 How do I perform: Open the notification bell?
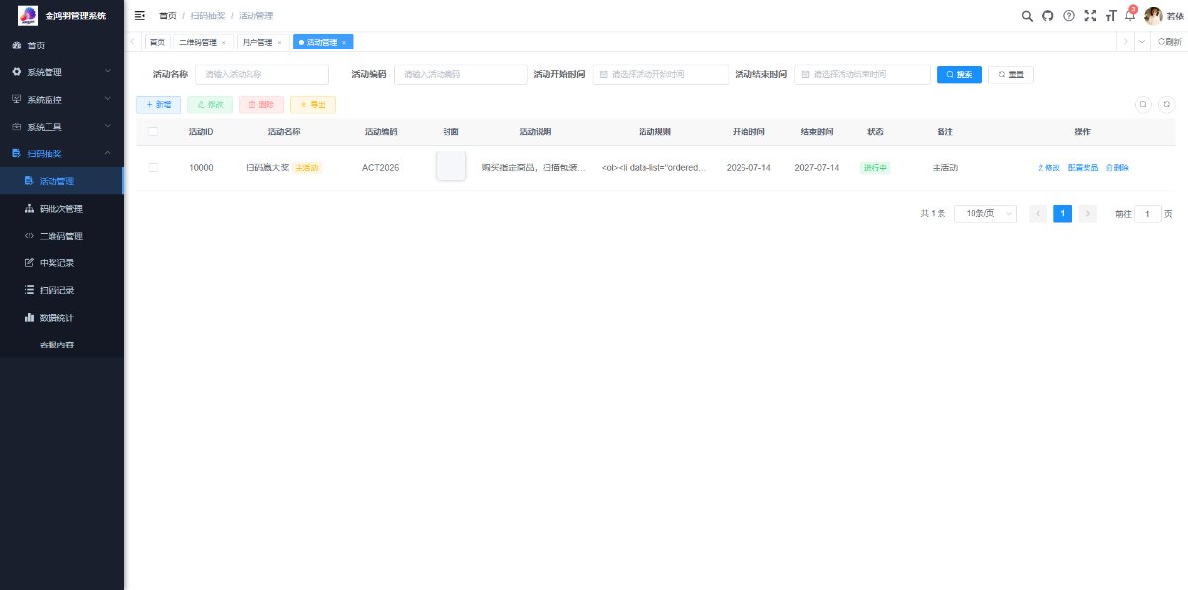1130,15
